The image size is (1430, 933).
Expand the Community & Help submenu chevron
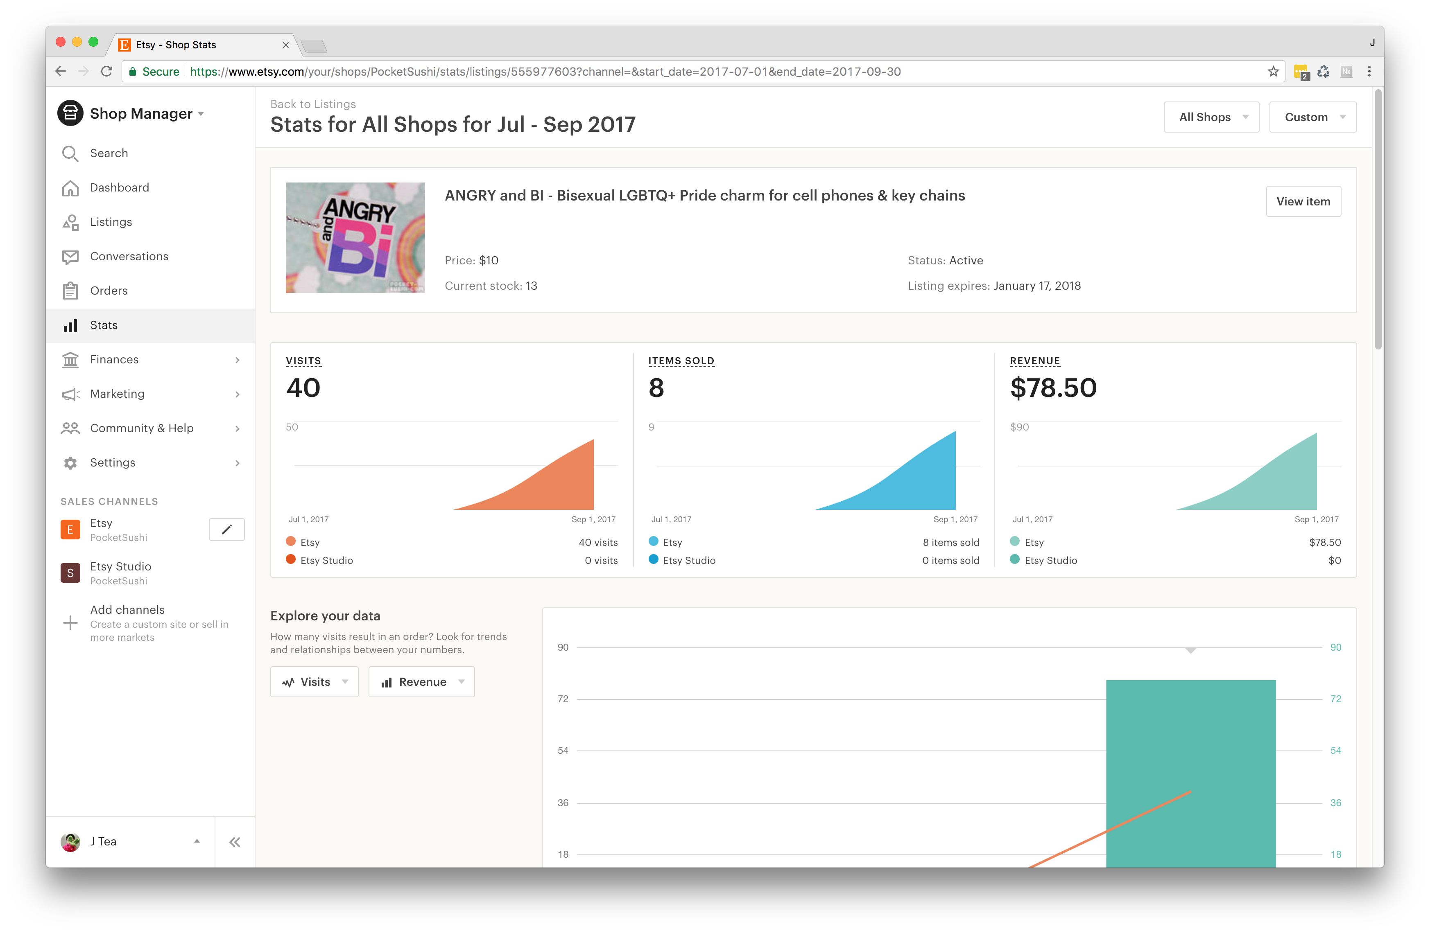238,429
